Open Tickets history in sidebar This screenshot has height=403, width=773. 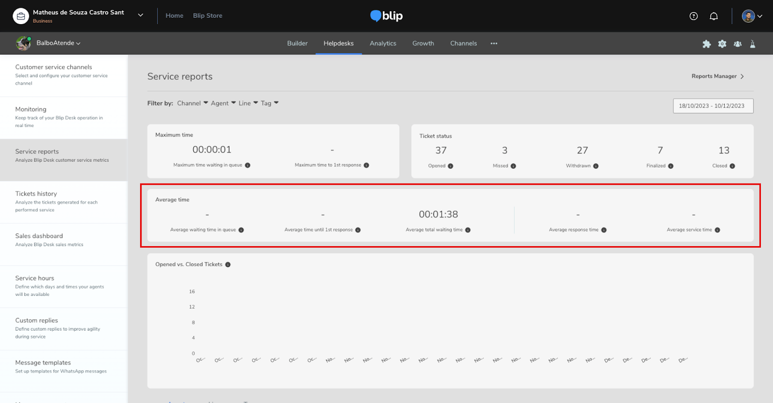point(36,194)
